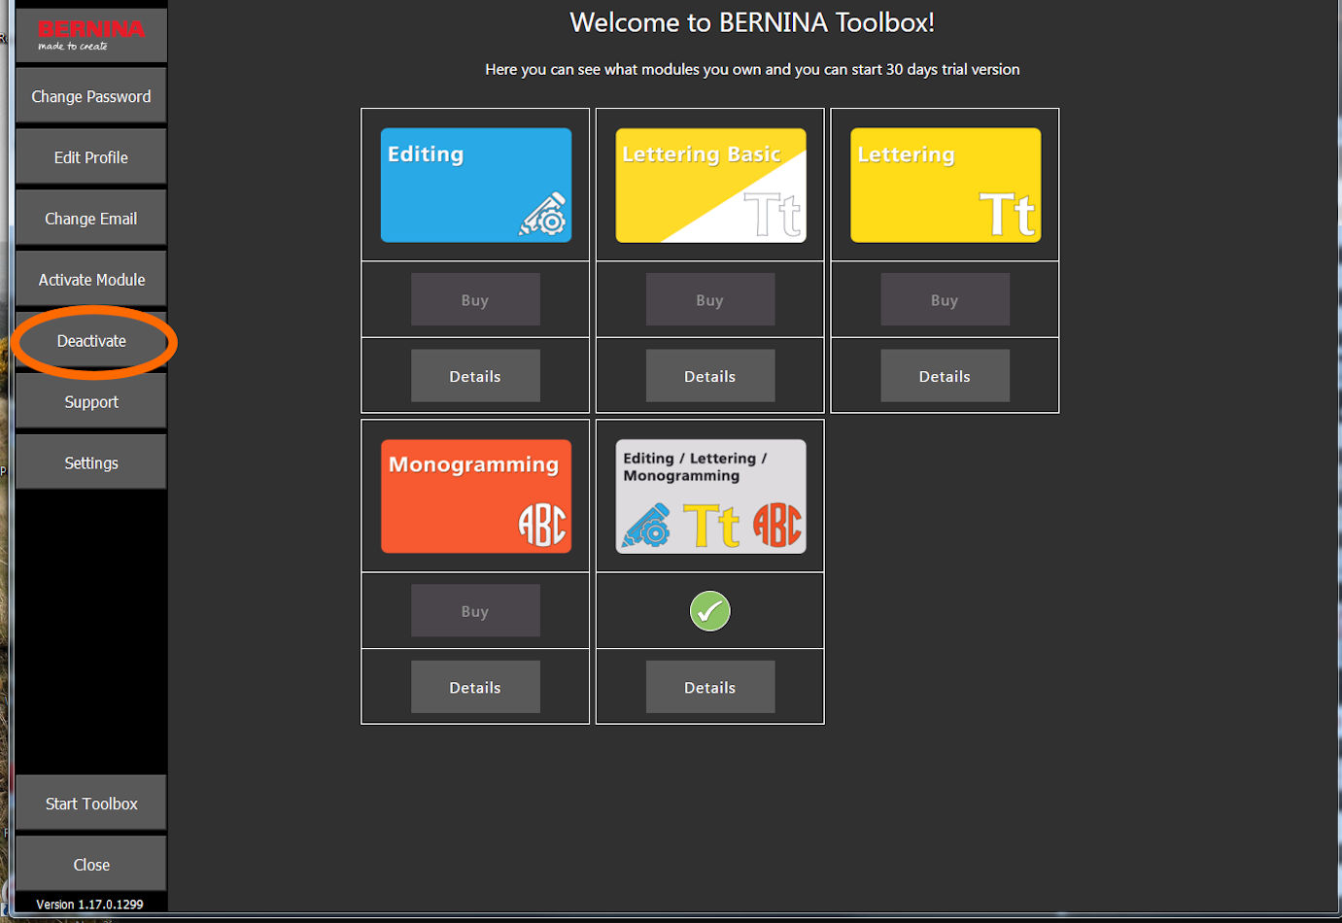The image size is (1342, 923).
Task: Select the yellow Lettering module tile
Action: tap(946, 185)
